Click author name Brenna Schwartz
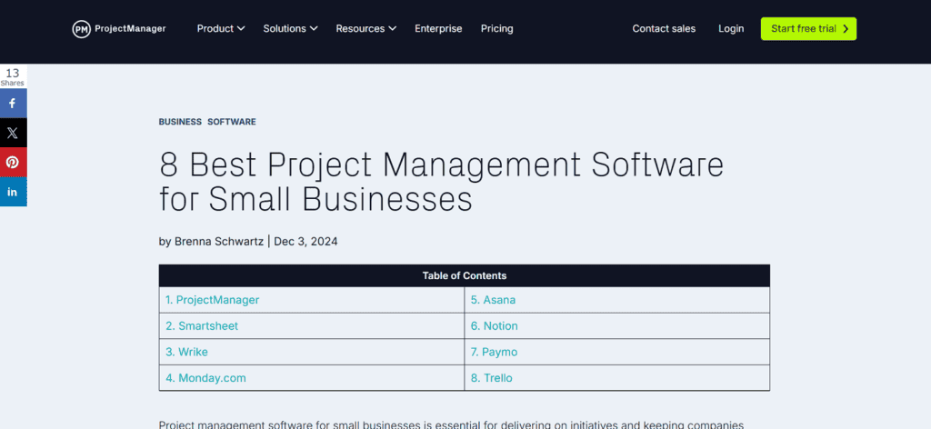Screen dimensions: 931x429 [218, 242]
